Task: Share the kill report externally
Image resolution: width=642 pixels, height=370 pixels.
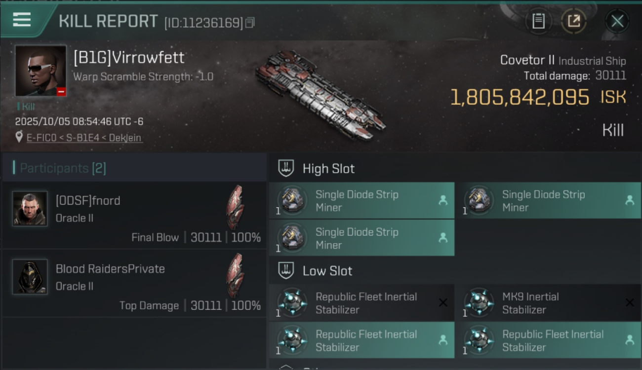Action: pyautogui.click(x=573, y=21)
